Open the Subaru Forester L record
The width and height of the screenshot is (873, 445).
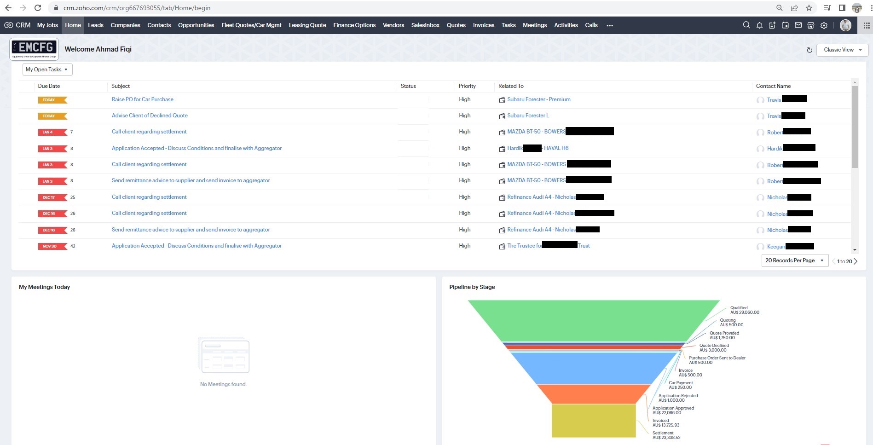coord(528,116)
